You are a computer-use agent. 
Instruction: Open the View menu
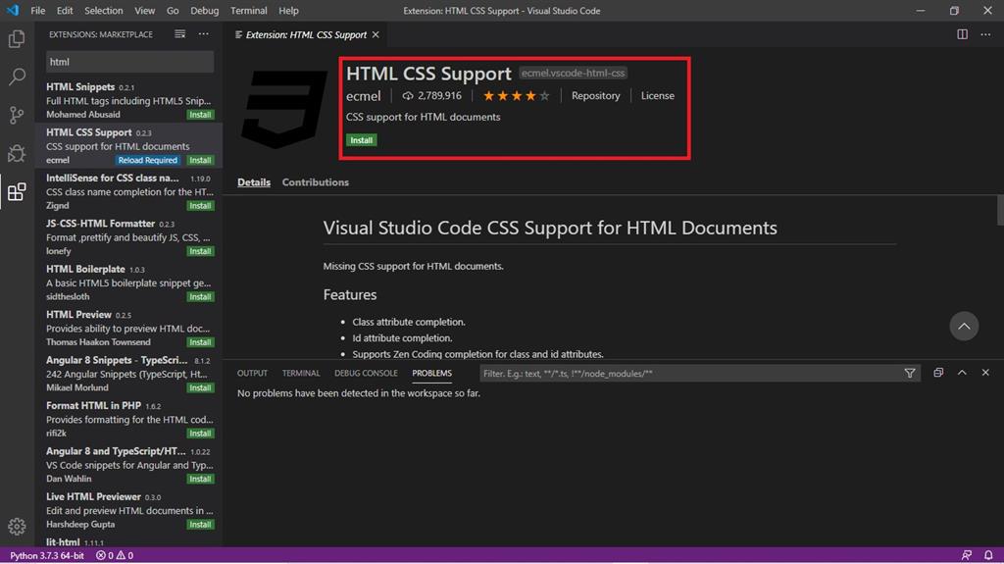pos(145,10)
